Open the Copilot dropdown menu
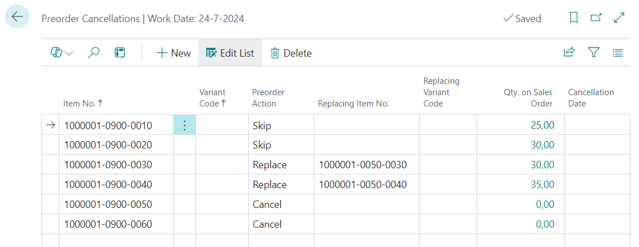Image resolution: width=639 pixels, height=247 pixels. (x=62, y=53)
